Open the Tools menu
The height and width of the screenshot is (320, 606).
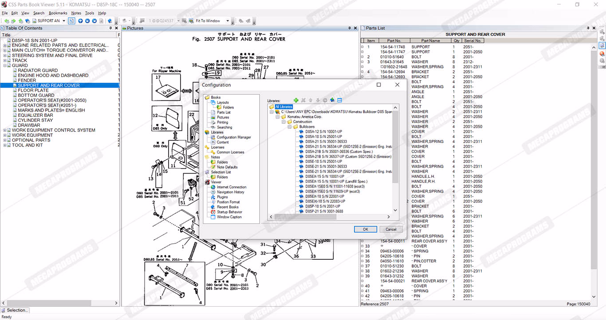(89, 13)
